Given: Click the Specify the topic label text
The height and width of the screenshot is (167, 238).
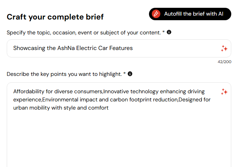Looking at the screenshot, I should point(84,33).
